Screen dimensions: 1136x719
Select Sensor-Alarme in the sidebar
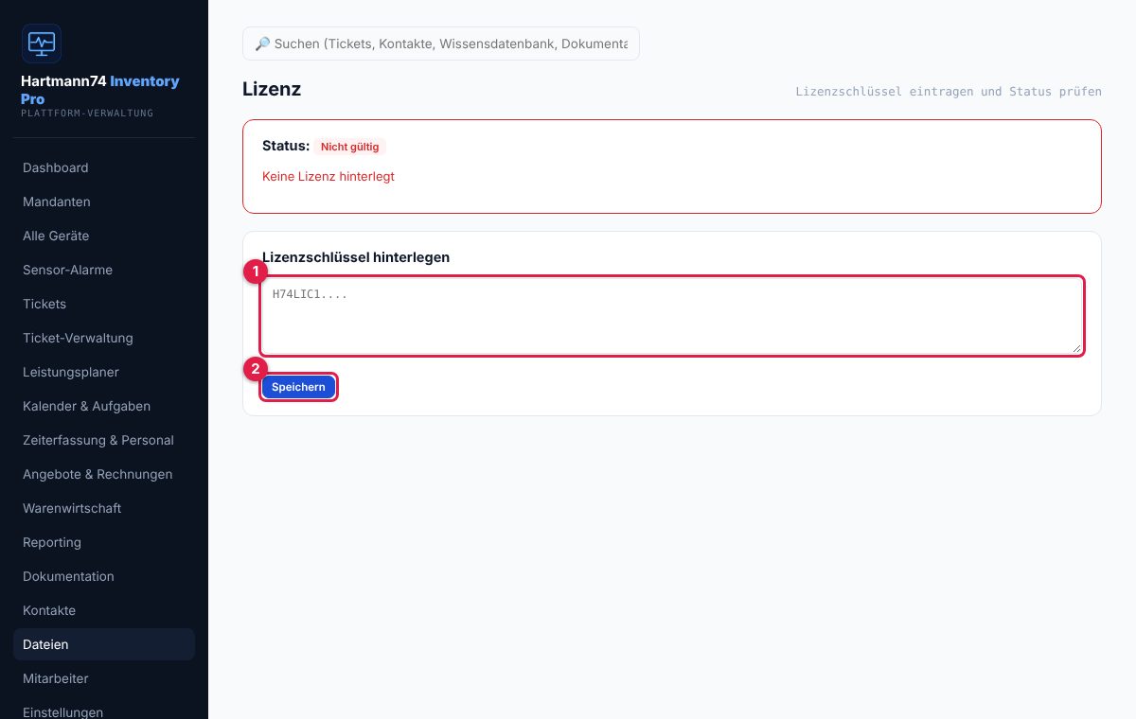(x=104, y=270)
